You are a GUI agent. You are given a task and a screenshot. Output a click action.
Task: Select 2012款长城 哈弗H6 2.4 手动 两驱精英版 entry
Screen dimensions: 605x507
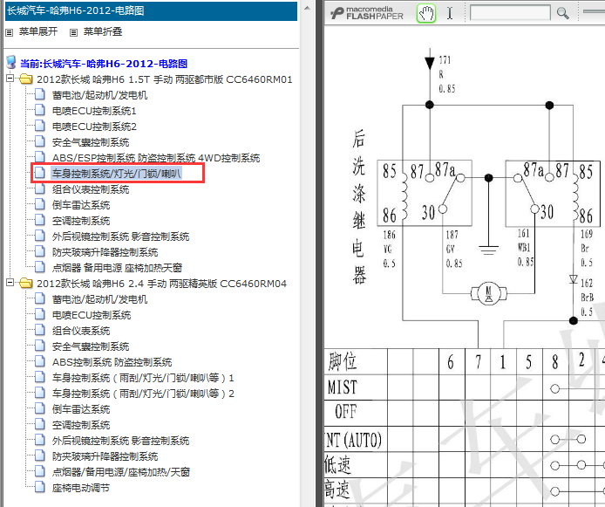(161, 284)
